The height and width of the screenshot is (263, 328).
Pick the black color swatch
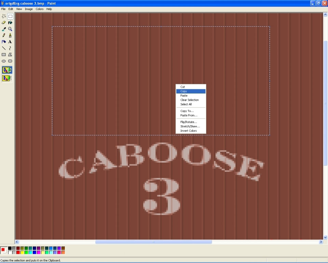pyautogui.click(x=10, y=248)
